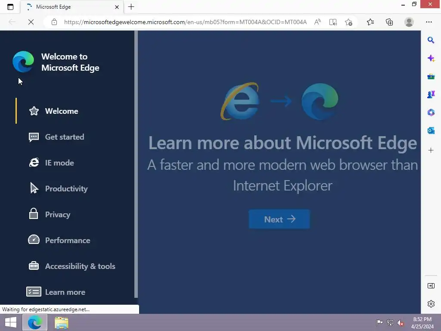441x331 pixels.
Task: View site information lock icon
Action: pyautogui.click(x=54, y=22)
